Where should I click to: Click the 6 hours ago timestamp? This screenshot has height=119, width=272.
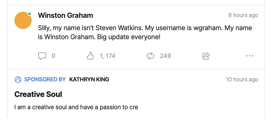243,15
